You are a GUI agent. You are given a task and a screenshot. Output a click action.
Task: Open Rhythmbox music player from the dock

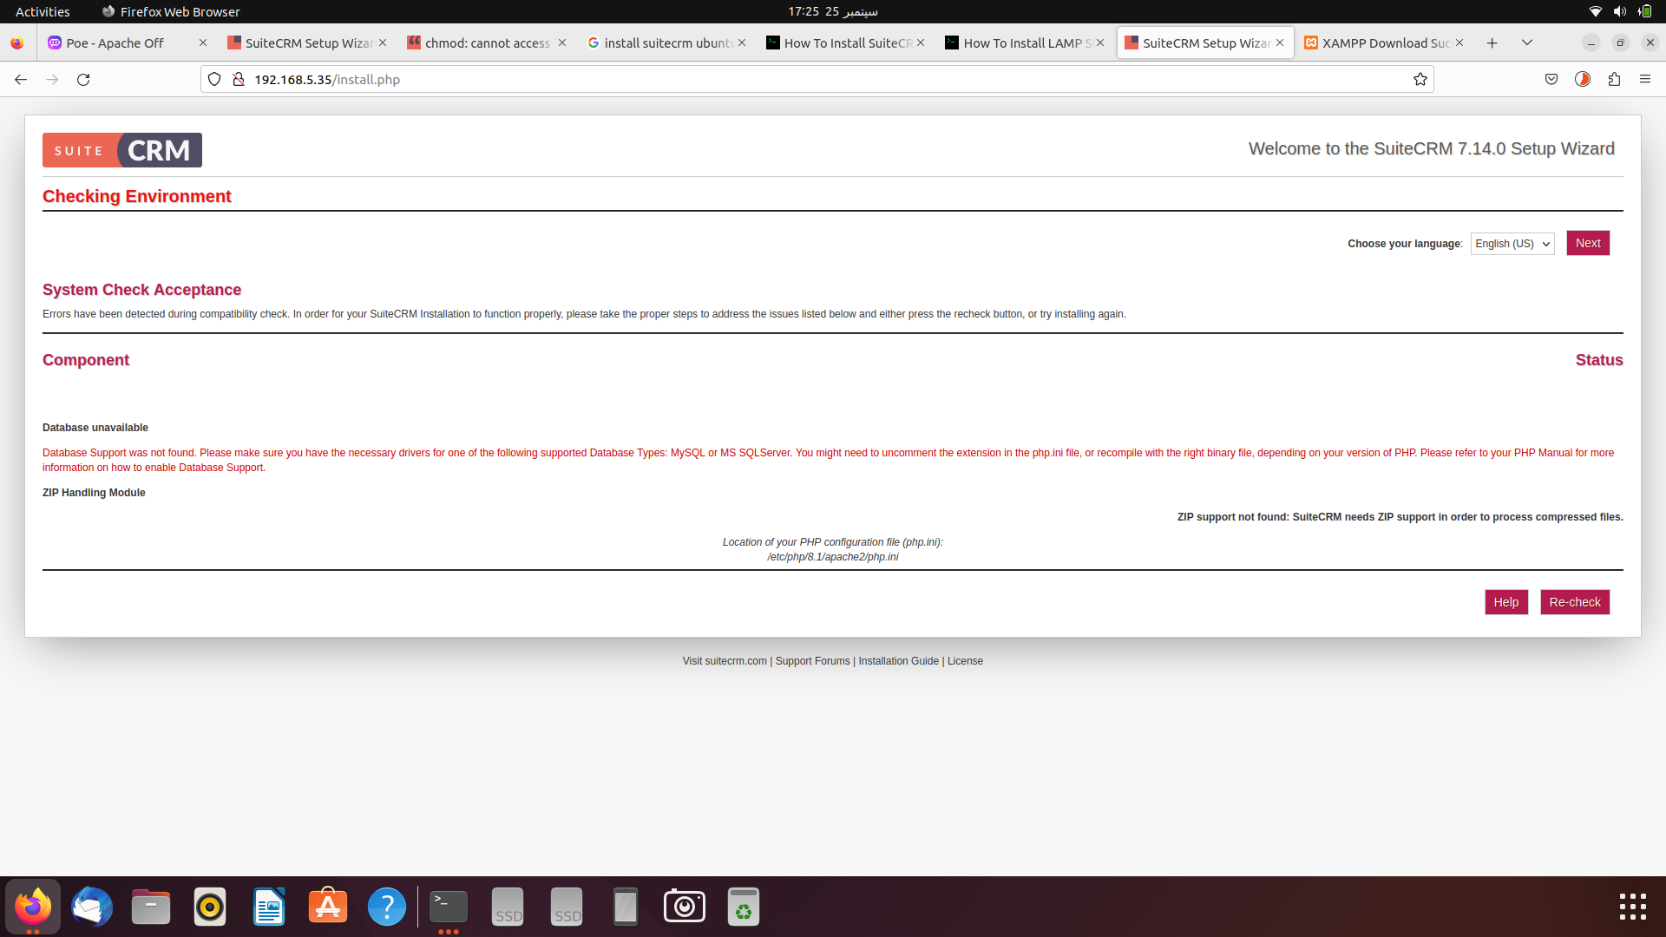point(210,907)
